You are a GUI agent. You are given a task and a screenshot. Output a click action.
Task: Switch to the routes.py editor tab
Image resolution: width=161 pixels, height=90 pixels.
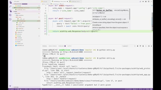75,1
